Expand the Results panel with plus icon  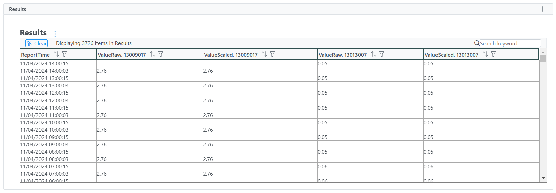coord(542,9)
